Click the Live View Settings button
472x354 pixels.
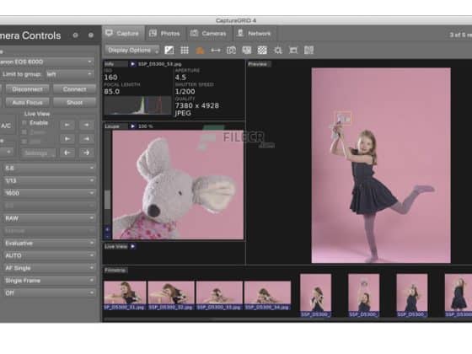[x=38, y=153]
